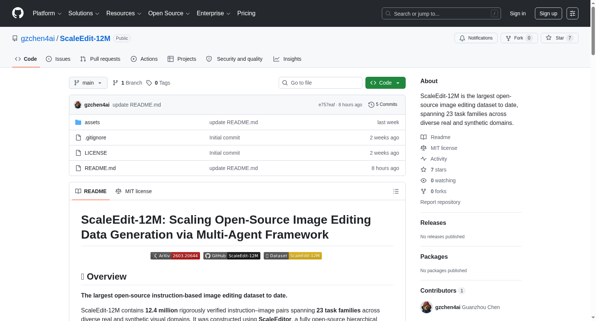Open the Pull requests tab
The height and width of the screenshot is (321, 596).
(x=100, y=59)
